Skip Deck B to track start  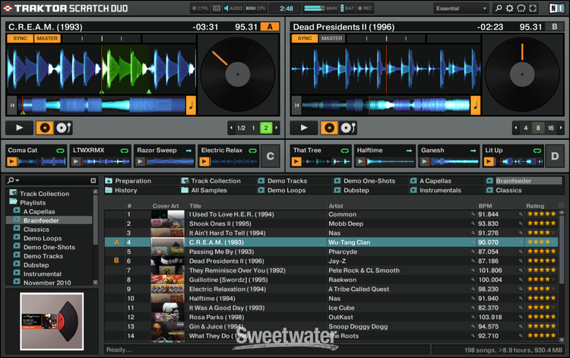[297, 106]
